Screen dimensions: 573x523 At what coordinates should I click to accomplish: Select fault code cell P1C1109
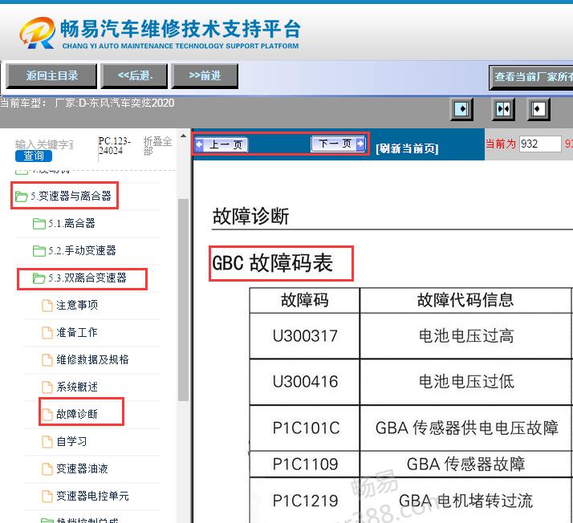pos(305,464)
